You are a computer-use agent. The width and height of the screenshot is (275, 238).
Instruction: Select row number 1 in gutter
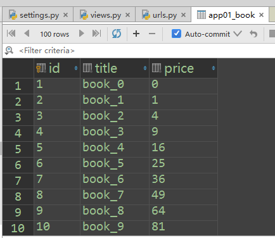tap(18, 86)
